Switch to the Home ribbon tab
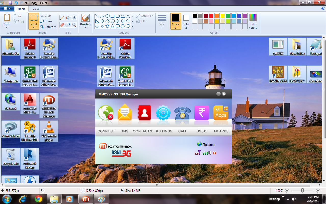 (21, 9)
